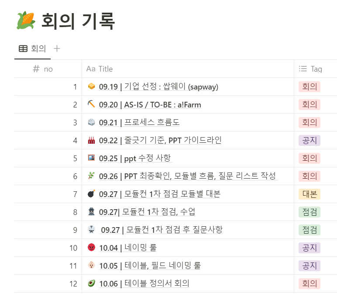Open the page 09.22 | 줄긋기 기준, PPT 가이드라인
Image resolution: width=337 pixels, height=297 pixels.
(160, 140)
